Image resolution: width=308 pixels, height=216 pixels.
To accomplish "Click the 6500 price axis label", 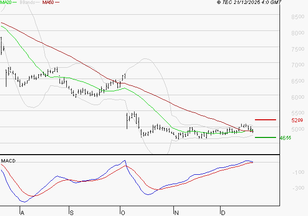I will (298, 81).
